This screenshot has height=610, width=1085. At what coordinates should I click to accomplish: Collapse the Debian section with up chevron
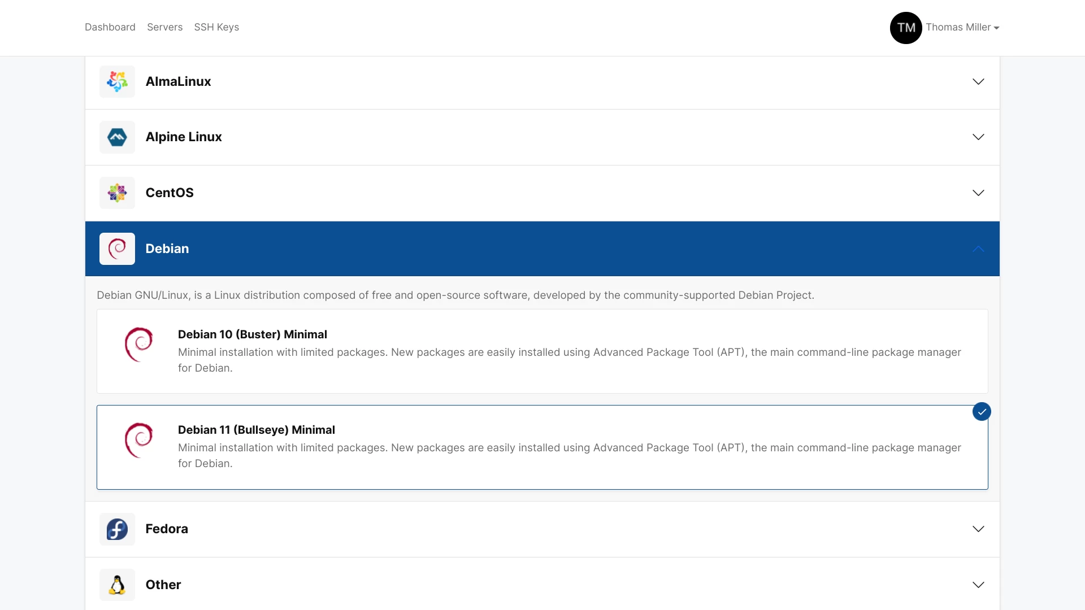click(x=978, y=249)
